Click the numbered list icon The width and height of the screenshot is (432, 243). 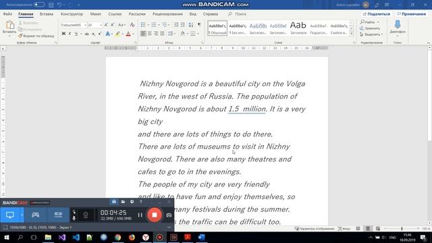point(154,25)
